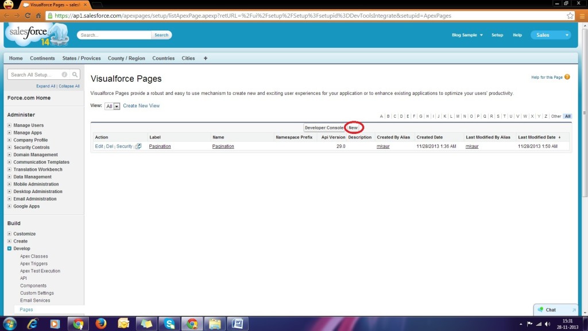Open the Chrome menu icon
This screenshot has height=331, width=588.
point(582,16)
